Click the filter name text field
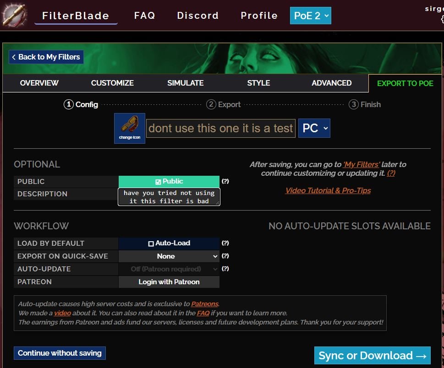Viewport: 444px width, 368px height. pos(220,128)
